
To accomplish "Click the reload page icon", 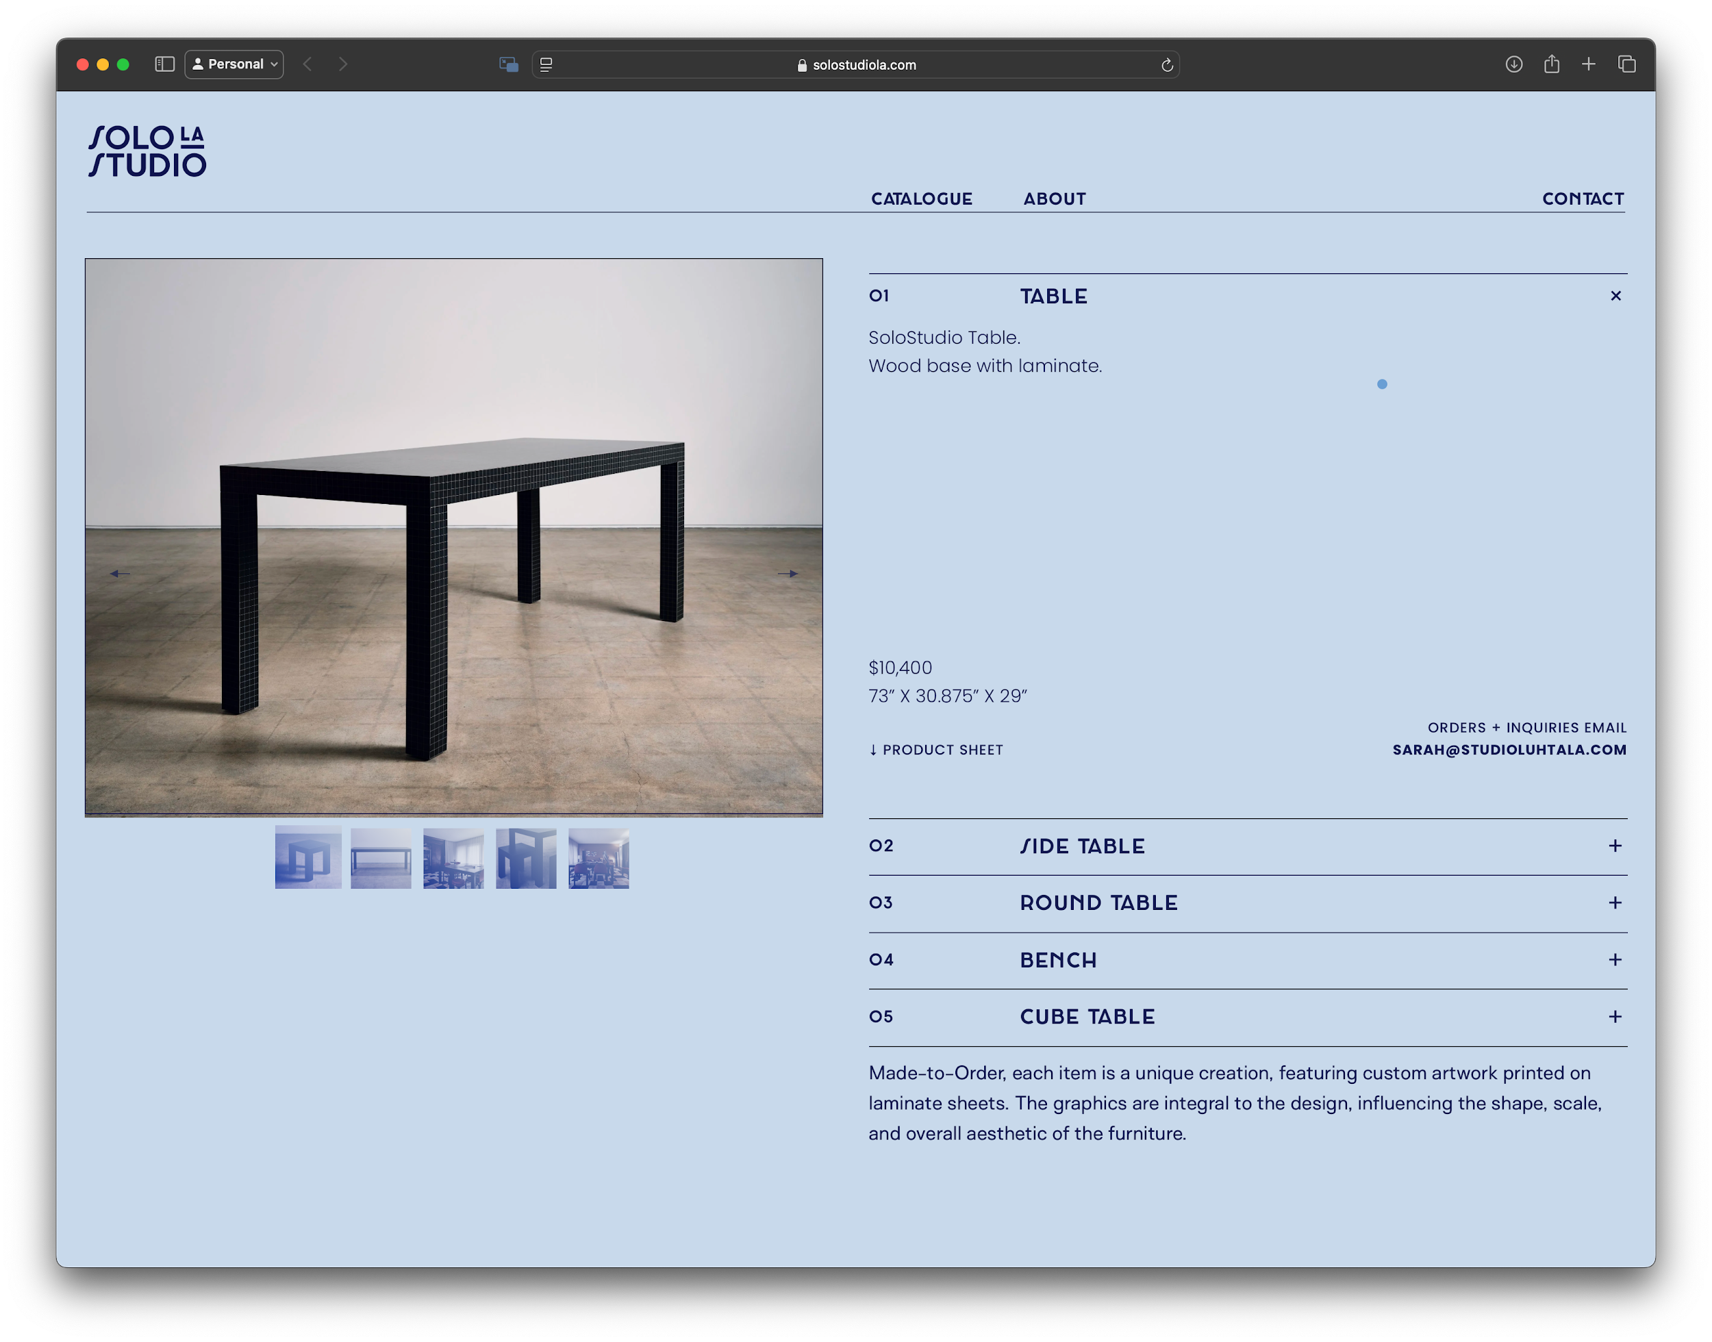I will tap(1167, 64).
